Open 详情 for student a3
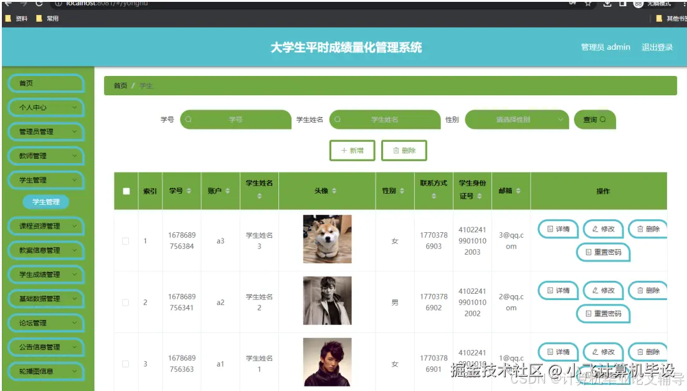687x391 pixels. (x=558, y=229)
